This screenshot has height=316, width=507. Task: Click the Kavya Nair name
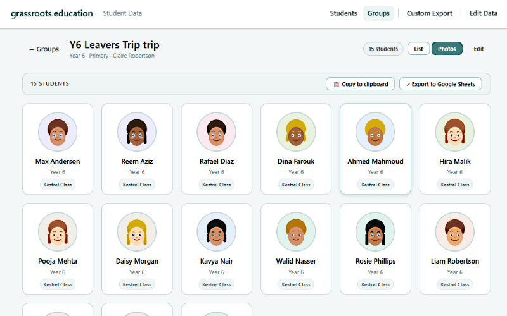pyautogui.click(x=217, y=261)
